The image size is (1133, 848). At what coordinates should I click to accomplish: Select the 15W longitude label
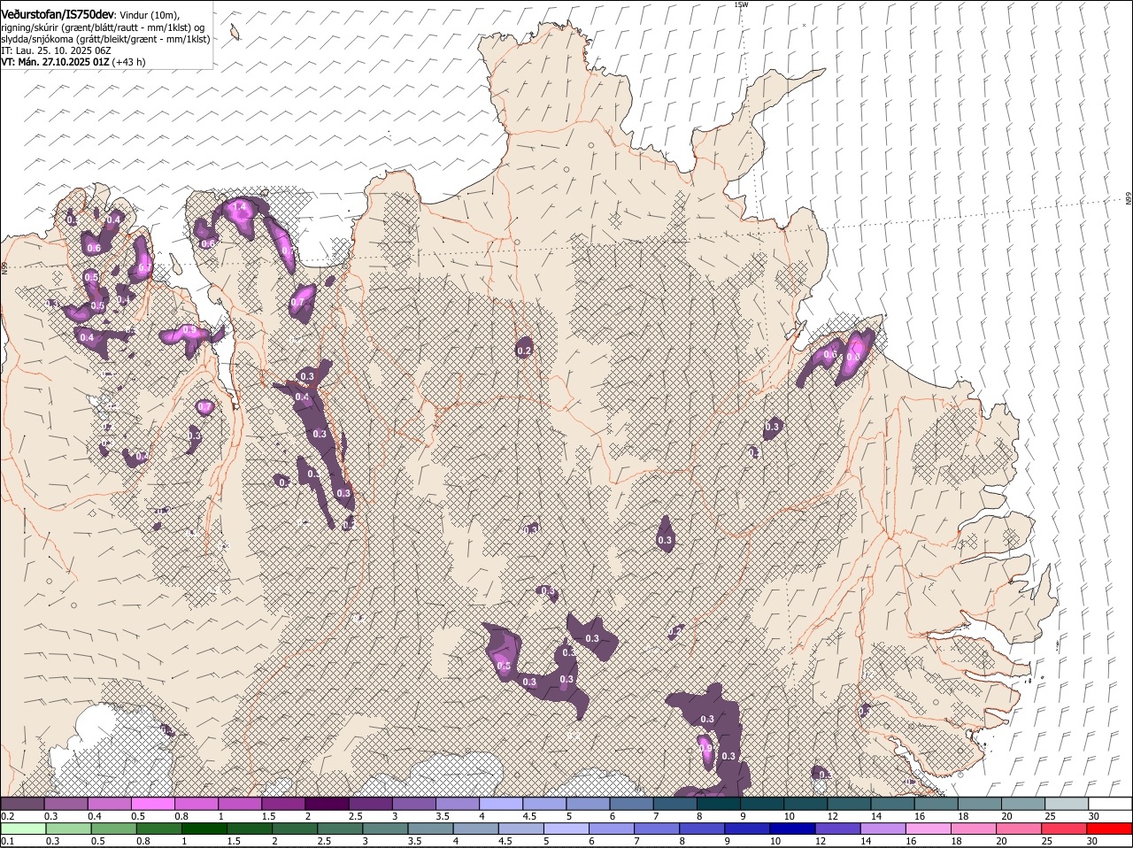741,4
